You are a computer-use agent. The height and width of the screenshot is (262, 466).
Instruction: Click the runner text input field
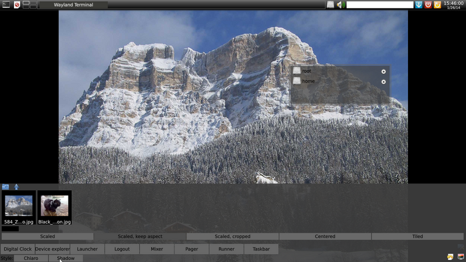pyautogui.click(x=380, y=5)
